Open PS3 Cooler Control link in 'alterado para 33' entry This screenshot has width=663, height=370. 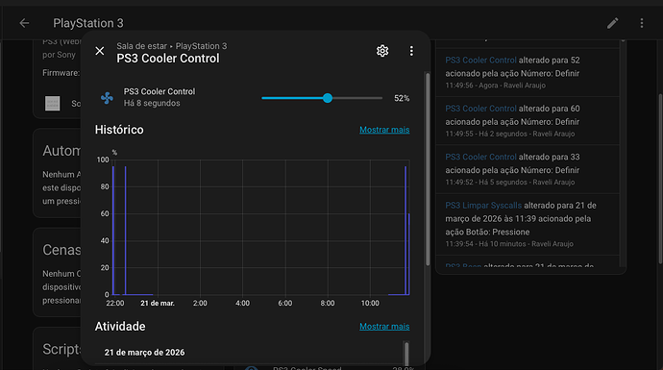click(480, 157)
